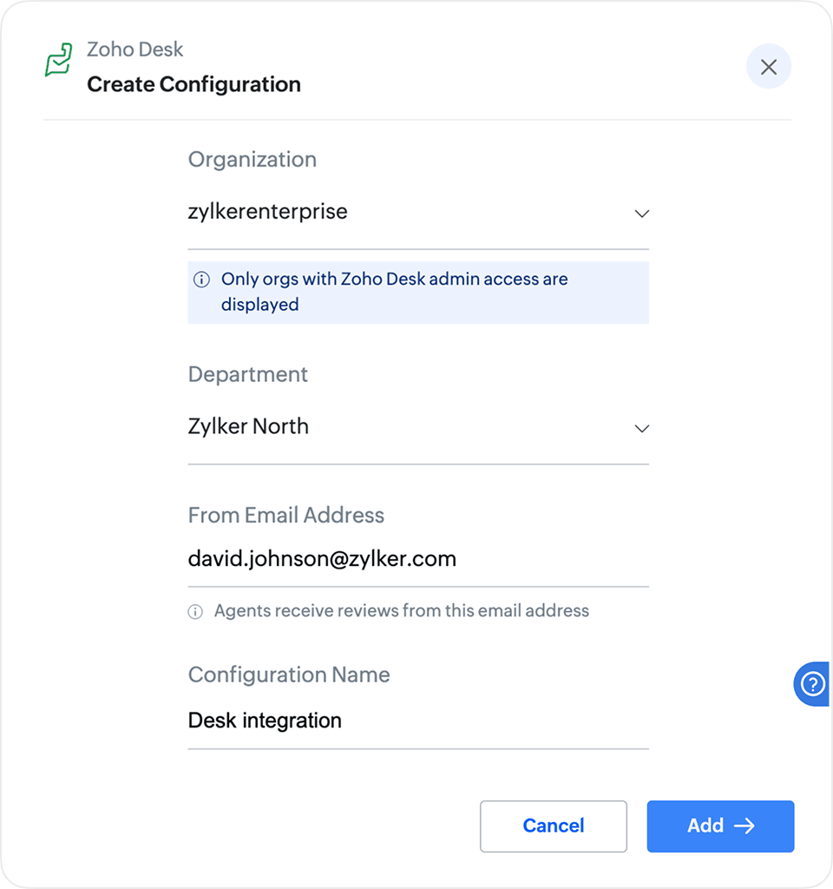This screenshot has height=889, width=833.
Task: Click the Zoho Desk title text
Action: [135, 49]
